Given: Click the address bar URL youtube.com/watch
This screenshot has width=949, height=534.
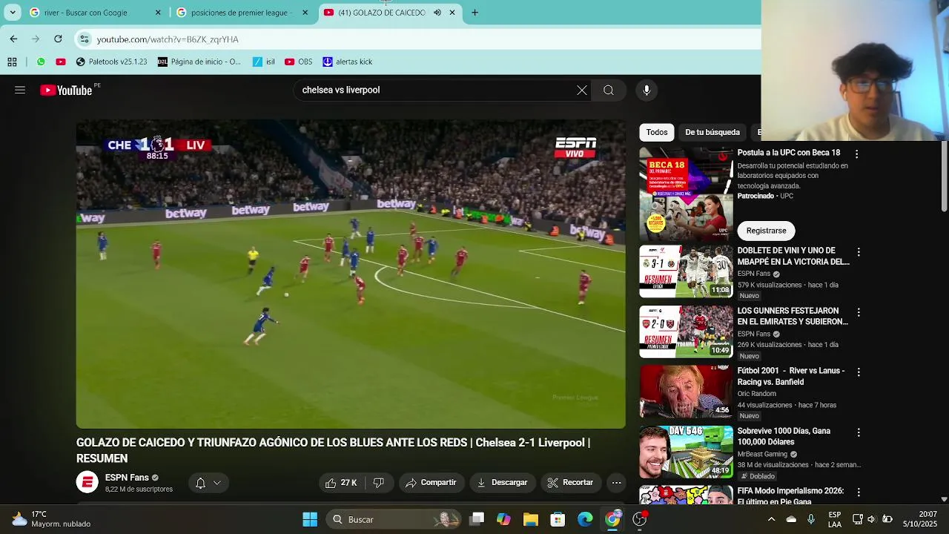Looking at the screenshot, I should (x=168, y=39).
